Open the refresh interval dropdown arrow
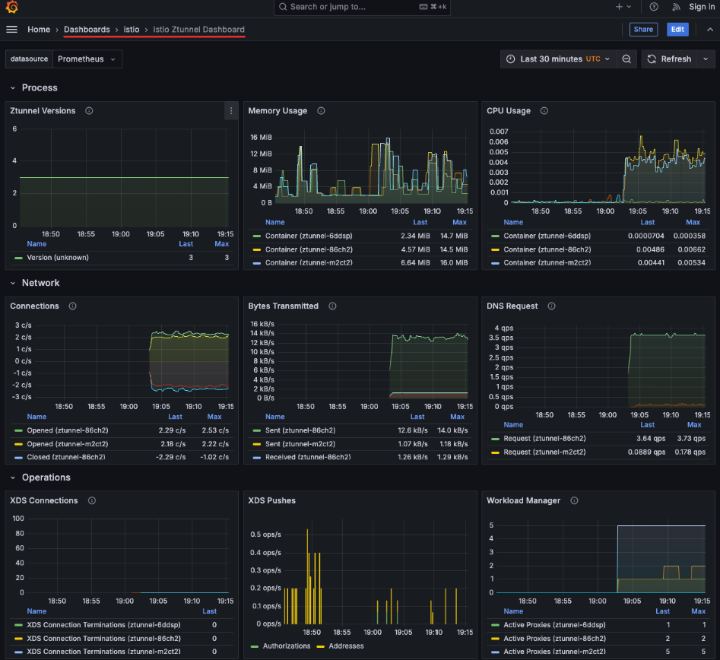Viewport: 720px width, 660px height. pyautogui.click(x=706, y=59)
